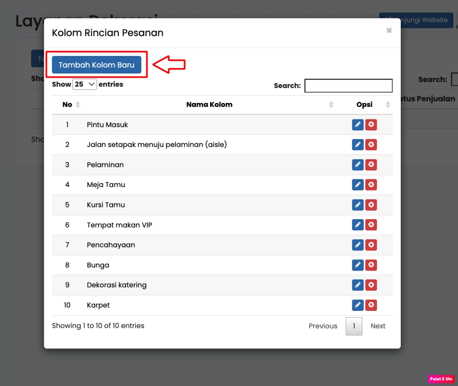458x386 pixels.
Task: Edit the Kursi Tamu entry
Action: click(357, 205)
